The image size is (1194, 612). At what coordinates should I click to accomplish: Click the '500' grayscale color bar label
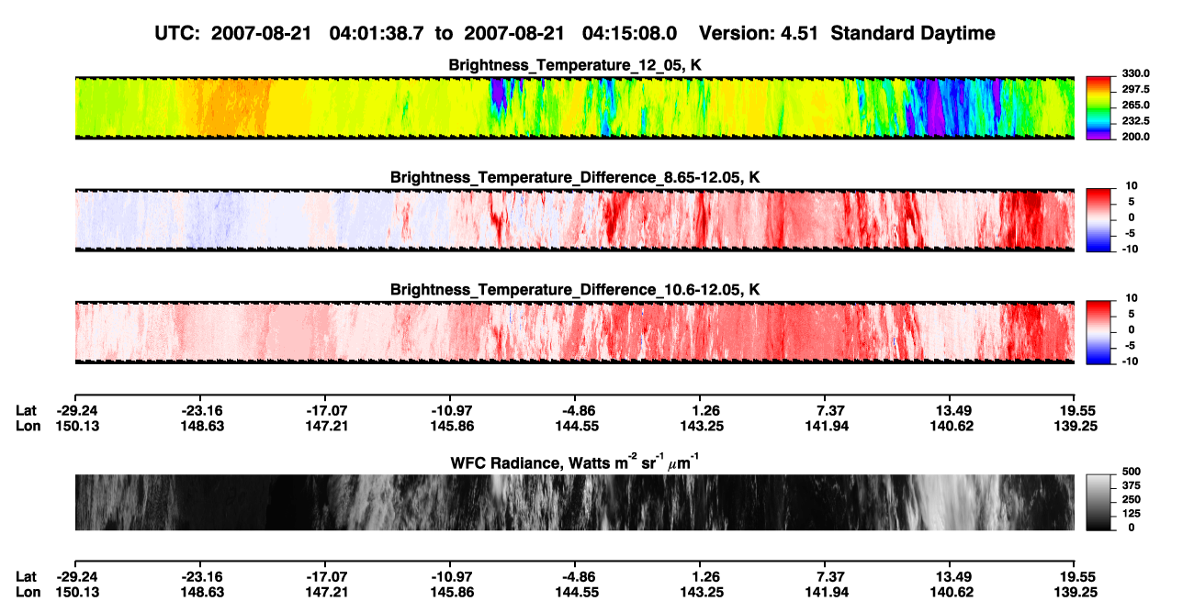click(1133, 471)
